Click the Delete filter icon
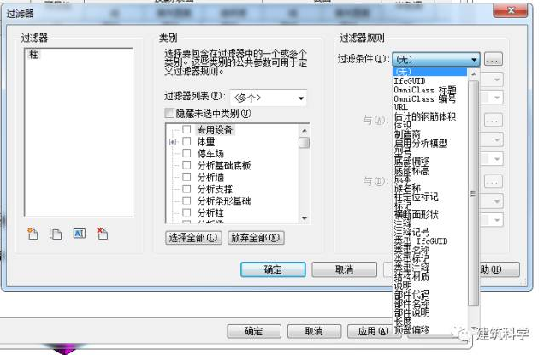The width and height of the screenshot is (544, 355). (x=102, y=234)
